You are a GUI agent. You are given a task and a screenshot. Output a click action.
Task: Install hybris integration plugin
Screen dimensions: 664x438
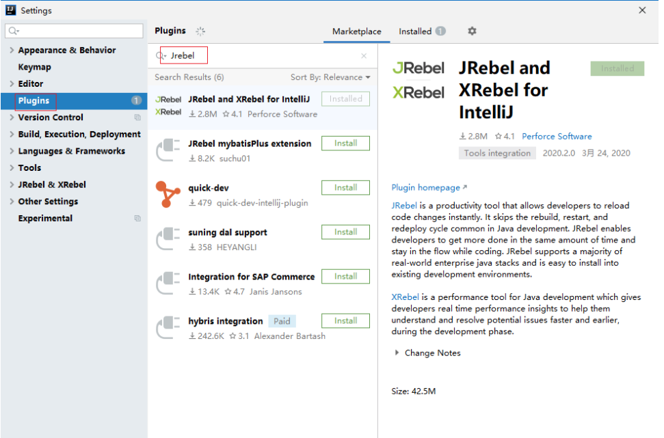345,321
